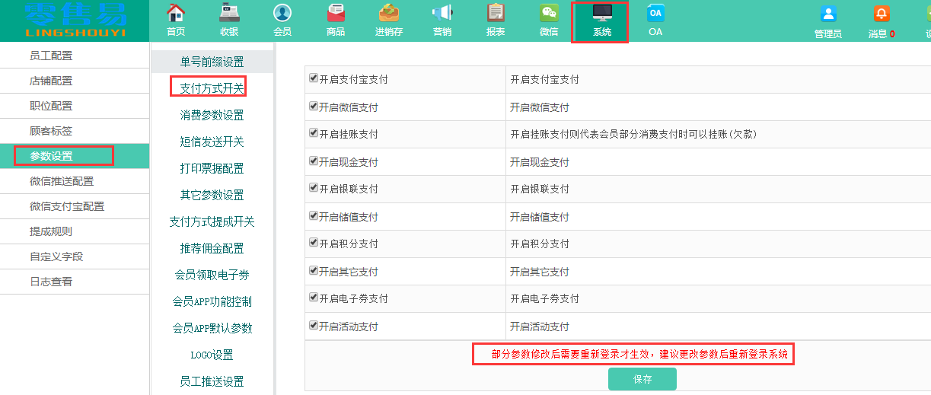Select 参数设置 in left sidebar

coord(75,156)
